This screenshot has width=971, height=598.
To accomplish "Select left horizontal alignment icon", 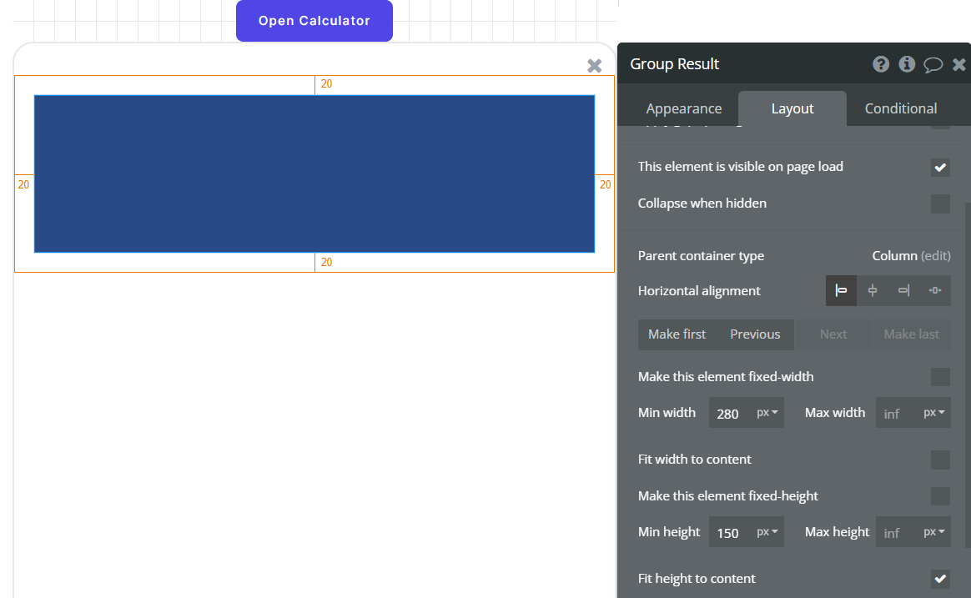I will click(x=842, y=291).
